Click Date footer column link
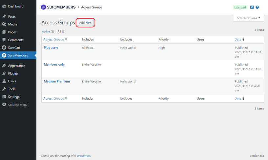The height and width of the screenshot is (160, 268). click(x=238, y=98)
